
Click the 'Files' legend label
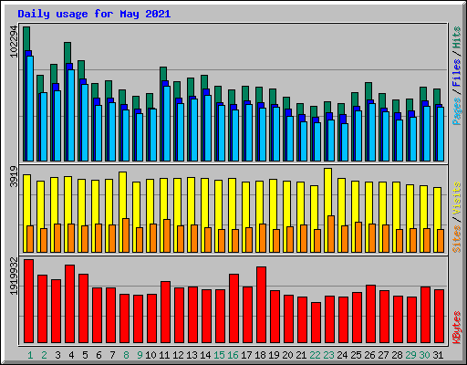(x=457, y=73)
